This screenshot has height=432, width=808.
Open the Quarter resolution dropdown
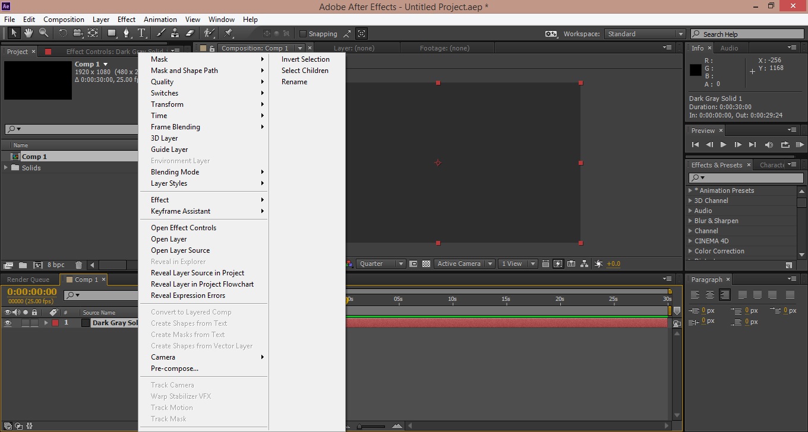tap(381, 263)
